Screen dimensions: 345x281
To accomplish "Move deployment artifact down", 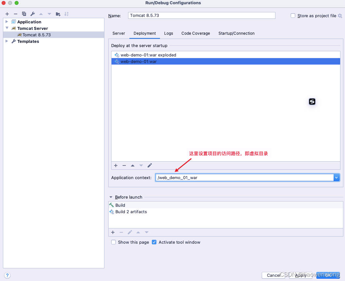I will pyautogui.click(x=141, y=165).
